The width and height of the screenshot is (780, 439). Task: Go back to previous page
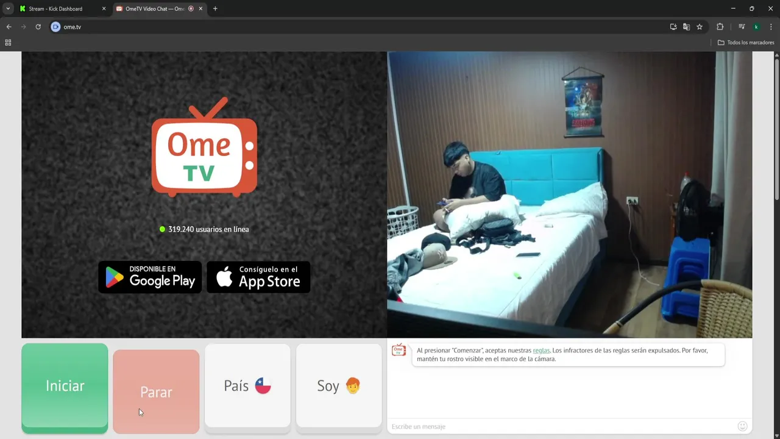click(x=9, y=27)
